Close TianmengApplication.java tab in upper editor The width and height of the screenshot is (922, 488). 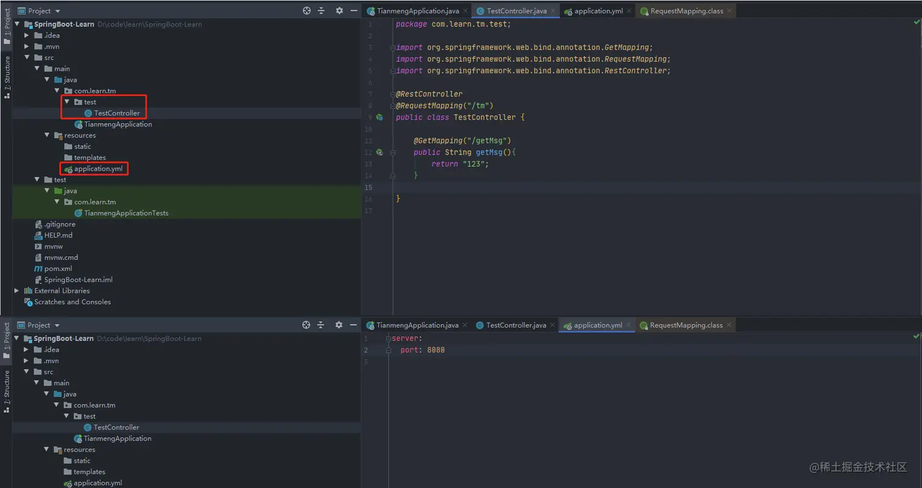pyautogui.click(x=466, y=11)
